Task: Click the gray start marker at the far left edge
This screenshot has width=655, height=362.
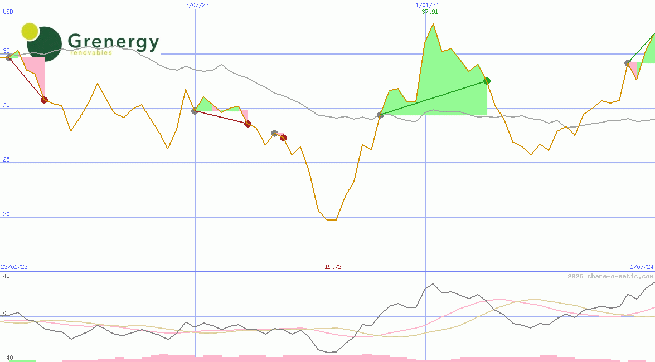Action: (x=8, y=57)
